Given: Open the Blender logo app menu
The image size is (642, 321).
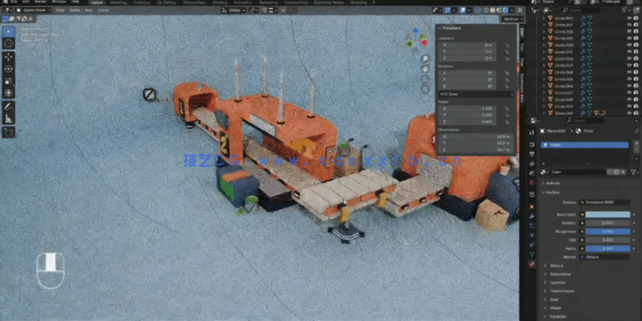Looking at the screenshot, I should click(x=5, y=2).
